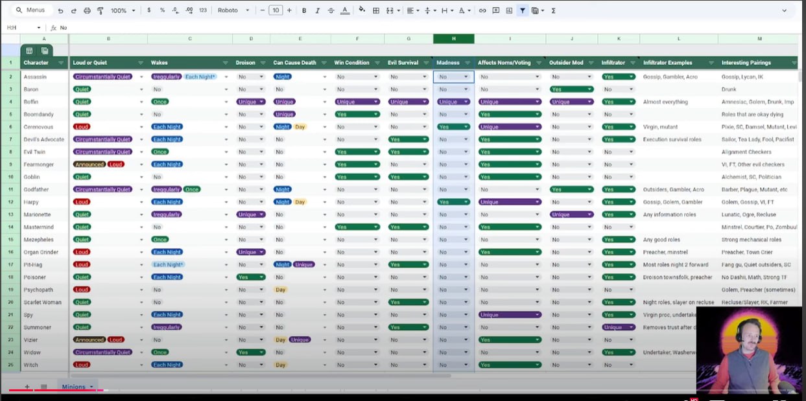Screen dimensions: 806x401
Task: Open the zoom 100% dropdown
Action: (123, 11)
